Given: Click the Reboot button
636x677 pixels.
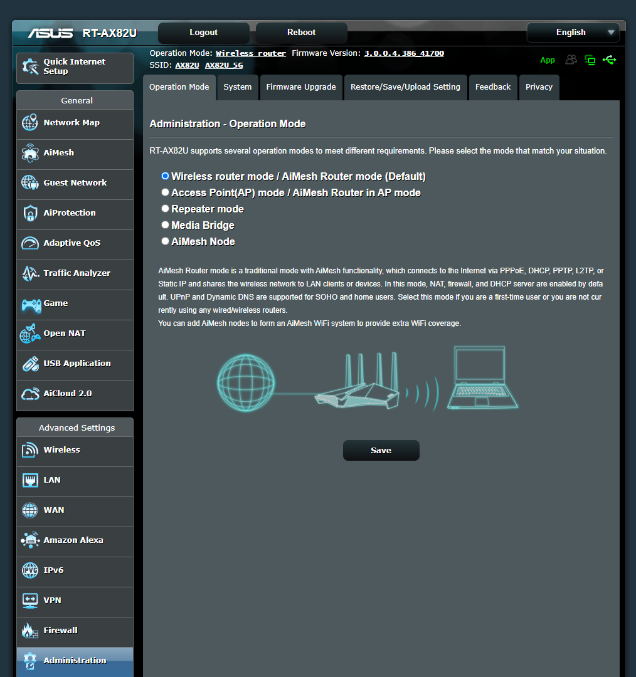Looking at the screenshot, I should pos(302,33).
